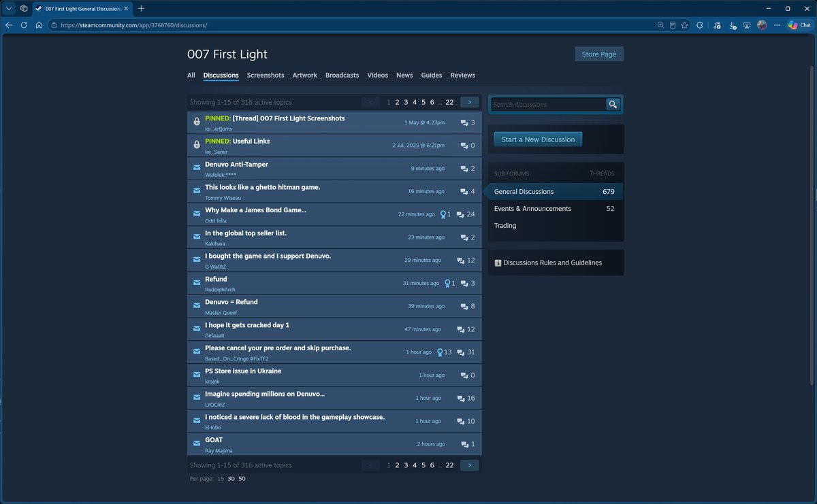Click the browser back arrow

[x=9, y=25]
